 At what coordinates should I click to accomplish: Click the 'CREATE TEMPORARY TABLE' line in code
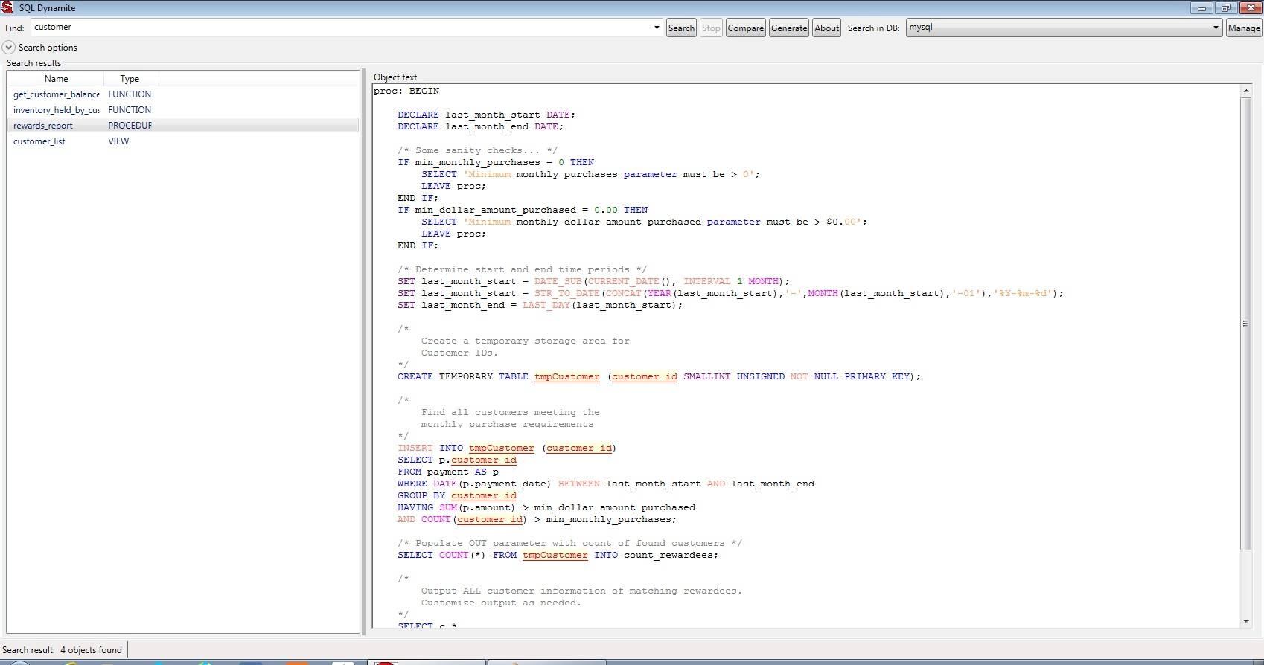(659, 376)
